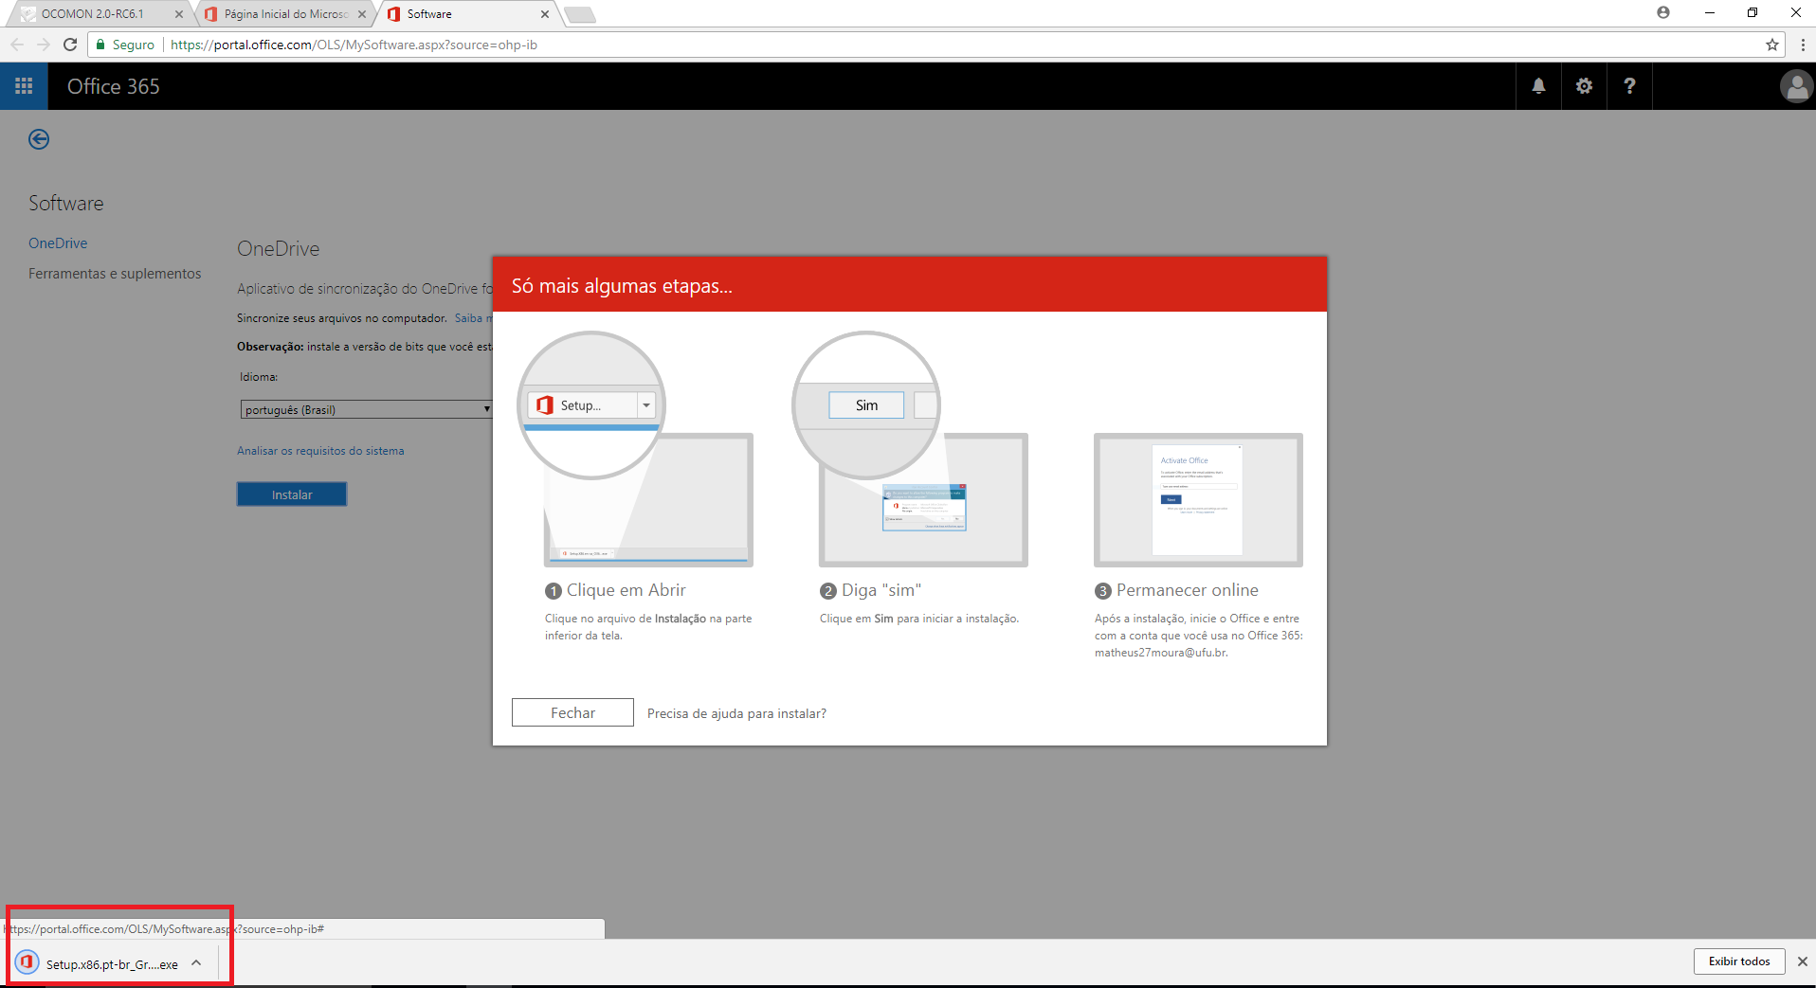This screenshot has width=1816, height=988.
Task: Open the help question mark
Action: pos(1629,86)
